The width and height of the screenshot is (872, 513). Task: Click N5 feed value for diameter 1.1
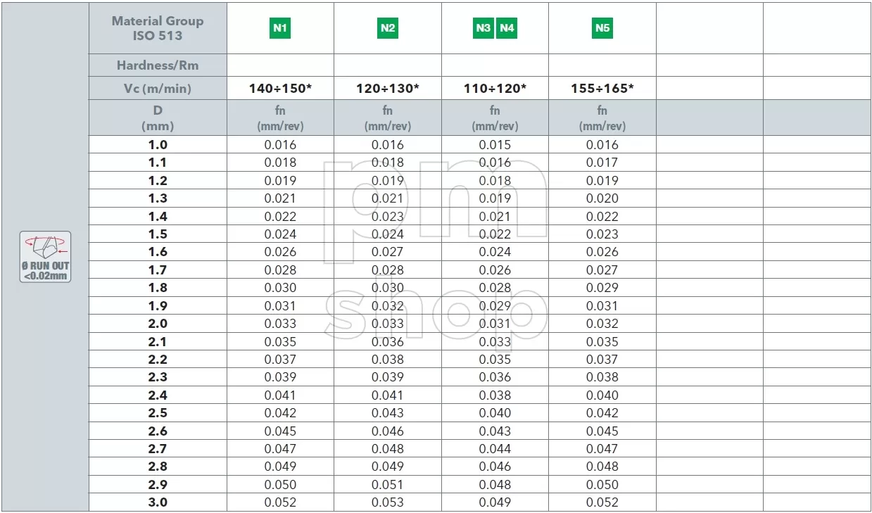click(602, 163)
